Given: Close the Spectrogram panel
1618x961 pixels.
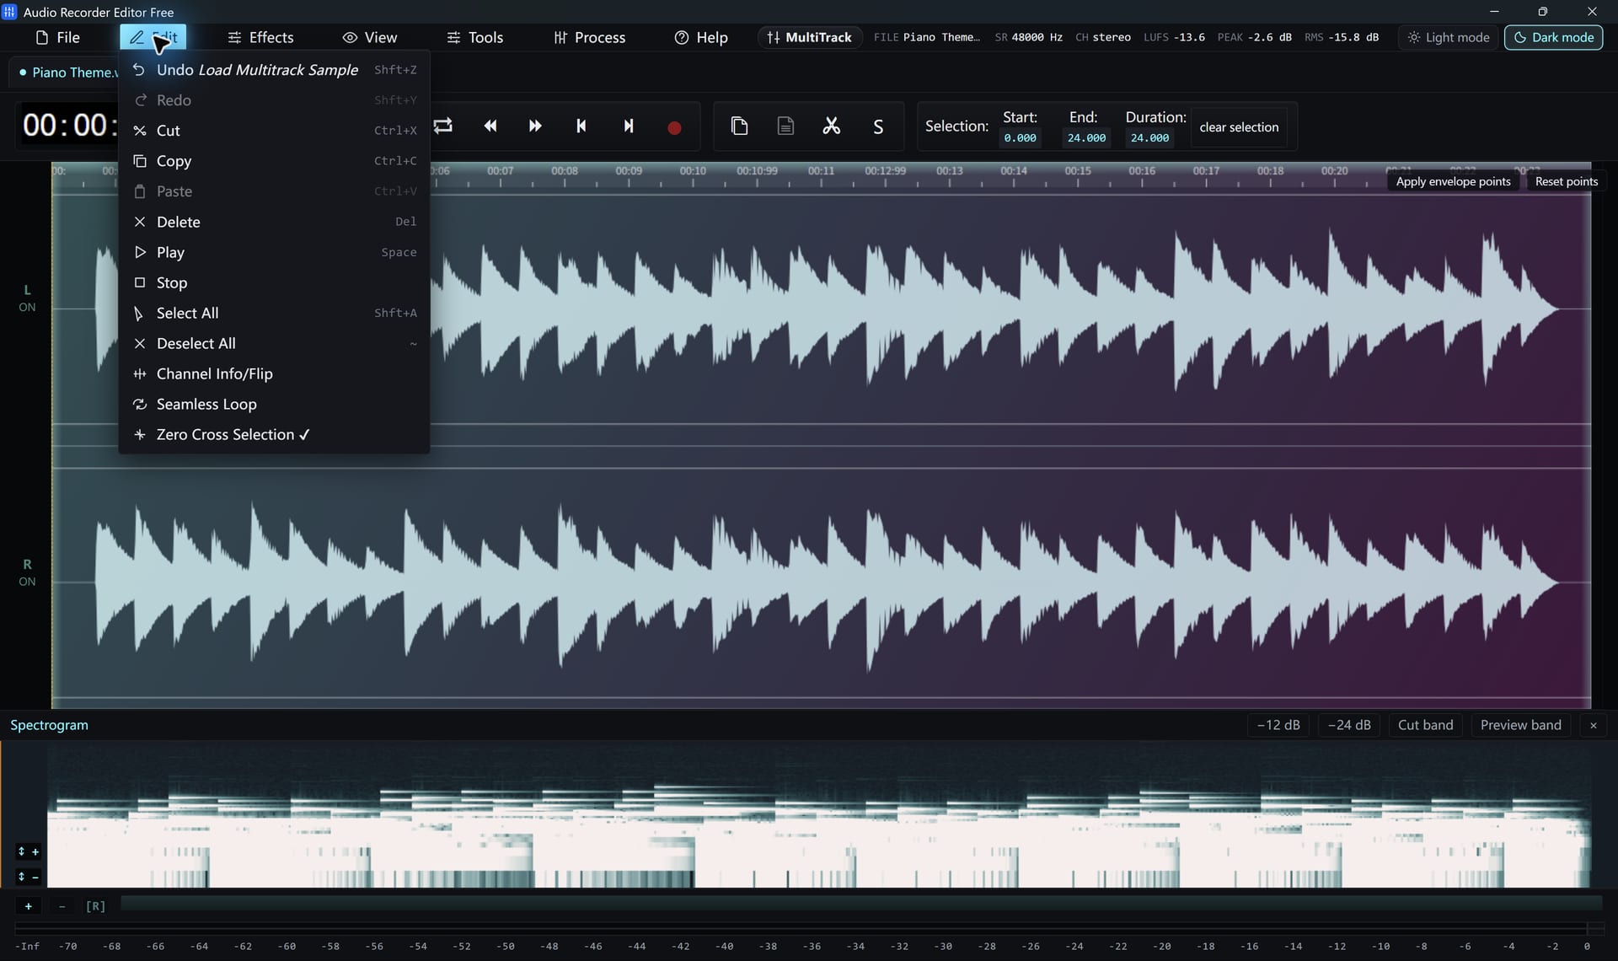Looking at the screenshot, I should click(1593, 725).
